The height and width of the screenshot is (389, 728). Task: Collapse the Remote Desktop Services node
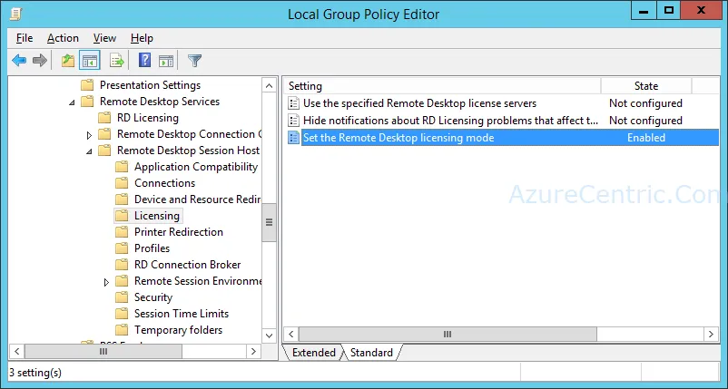[x=72, y=102]
